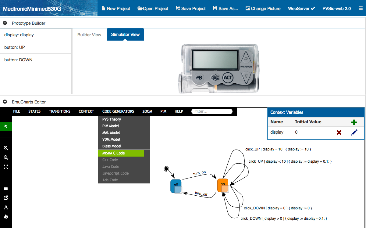Delete the display context variable
The width and height of the screenshot is (366, 228).
point(339,132)
